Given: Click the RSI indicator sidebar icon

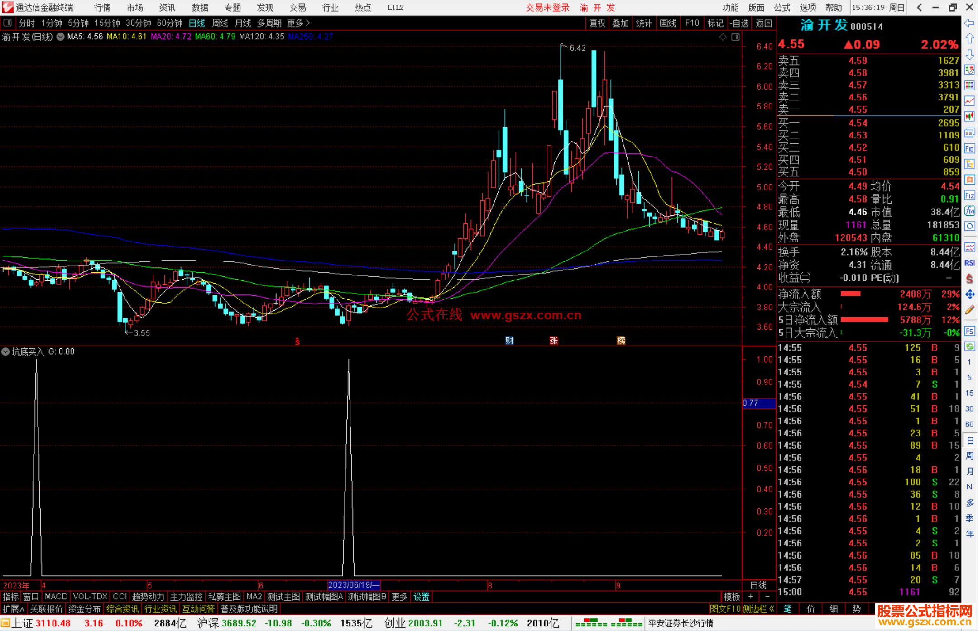Looking at the screenshot, I should click(x=969, y=263).
